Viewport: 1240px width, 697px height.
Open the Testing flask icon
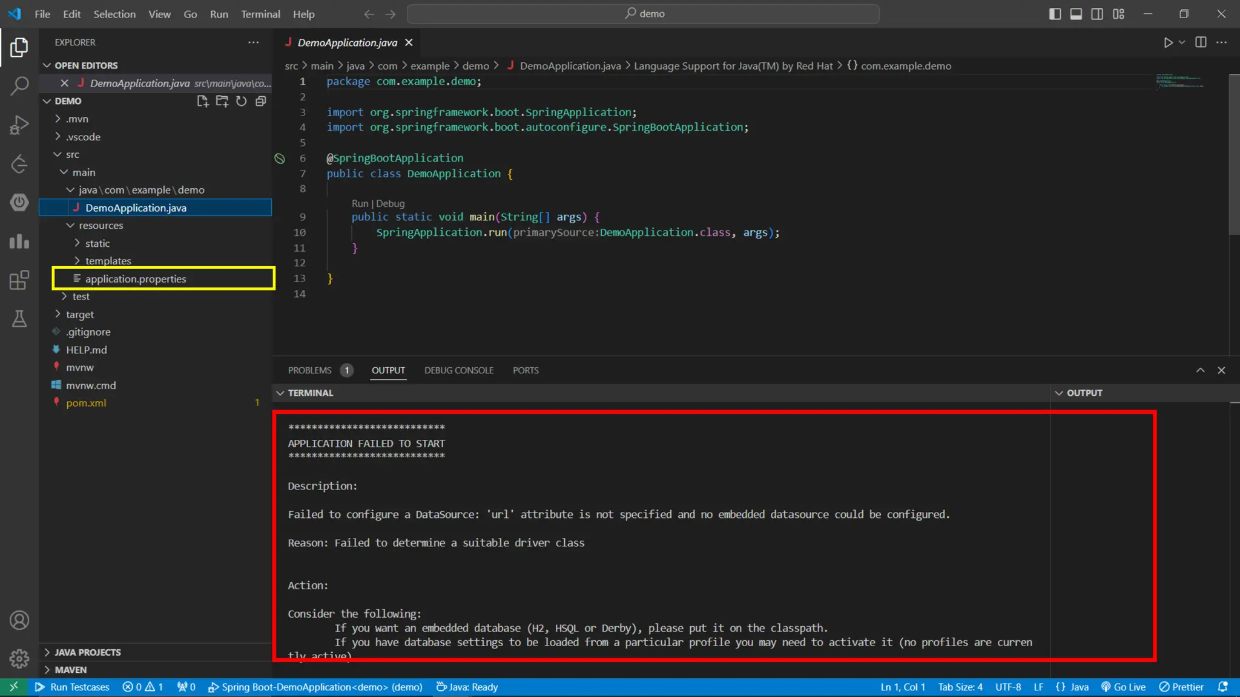[19, 319]
